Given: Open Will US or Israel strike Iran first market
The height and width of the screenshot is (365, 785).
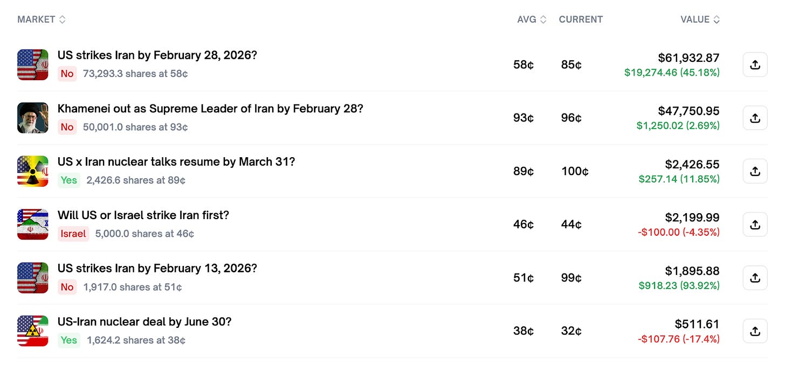Looking at the screenshot, I should 143,215.
